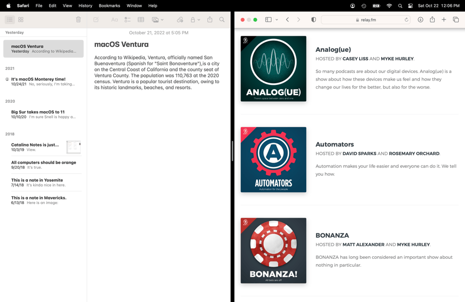Open host ROSEMARY ORCHARD link
Image resolution: width=465 pixels, height=302 pixels.
click(x=414, y=153)
